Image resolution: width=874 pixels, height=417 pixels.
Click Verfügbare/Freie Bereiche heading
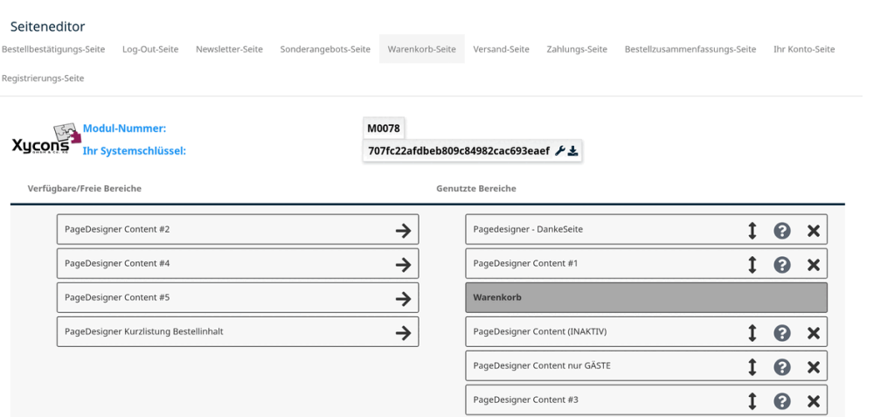coord(84,189)
